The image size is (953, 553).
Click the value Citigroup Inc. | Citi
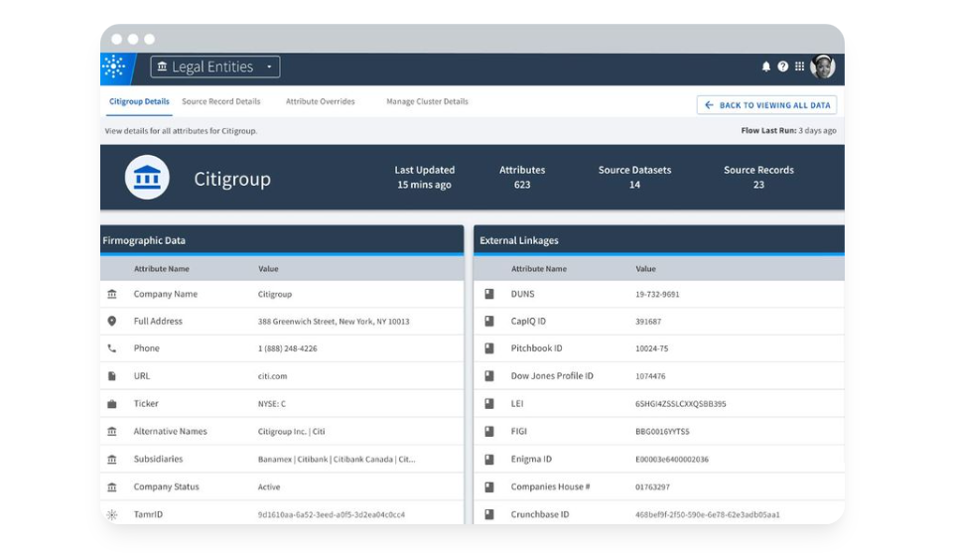pos(291,432)
